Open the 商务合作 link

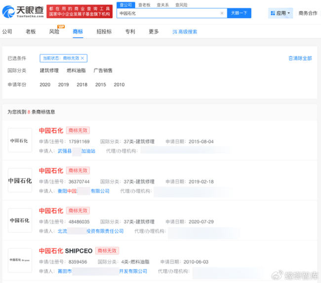[308, 13]
